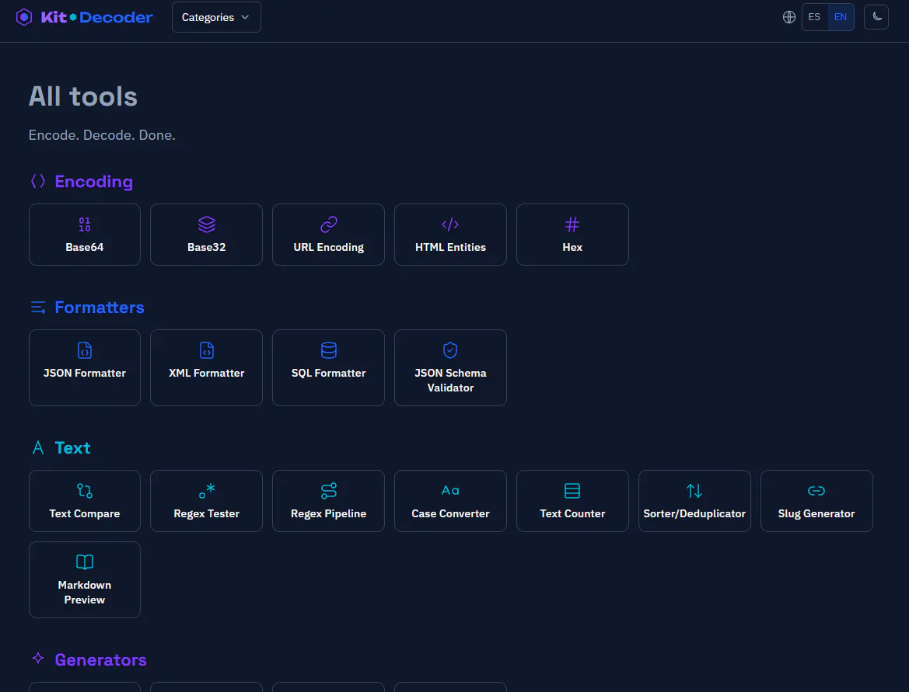Click the JSON Schema Validator shield icon
Viewport: 909px width, 692px height.
(x=450, y=350)
